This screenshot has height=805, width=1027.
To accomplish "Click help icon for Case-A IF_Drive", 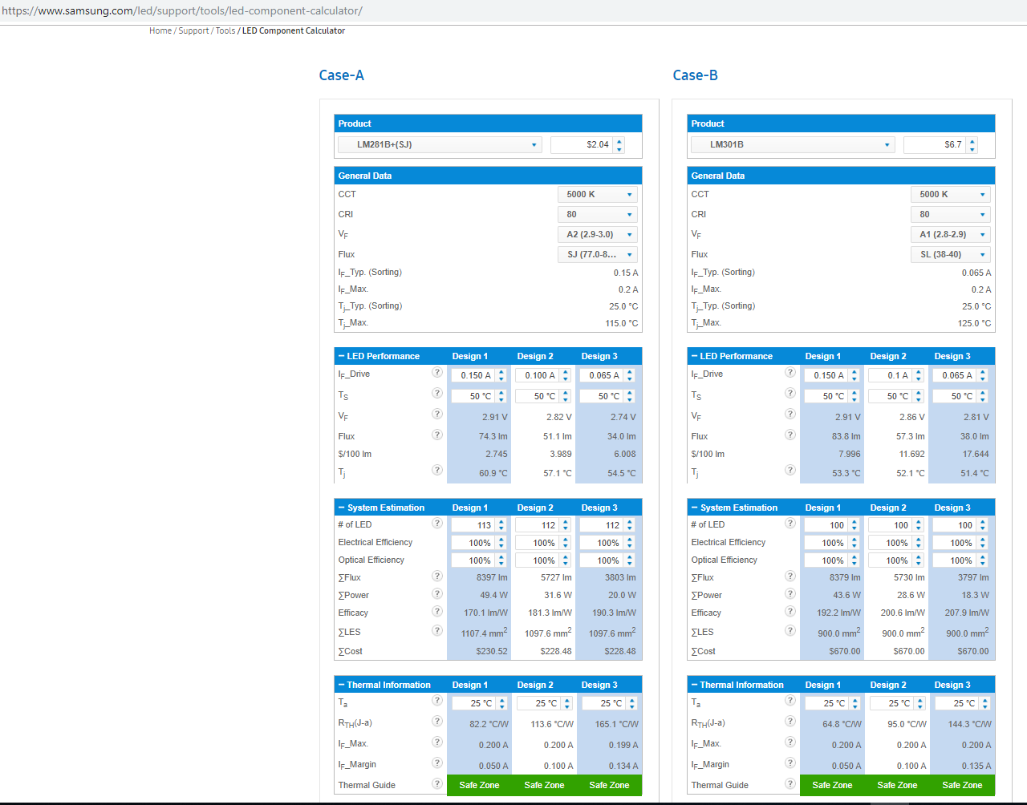I will (x=437, y=373).
